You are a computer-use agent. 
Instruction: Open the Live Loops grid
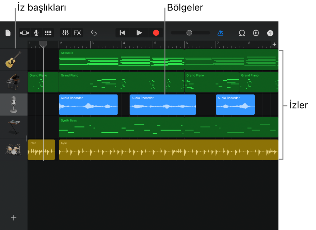(x=48, y=33)
